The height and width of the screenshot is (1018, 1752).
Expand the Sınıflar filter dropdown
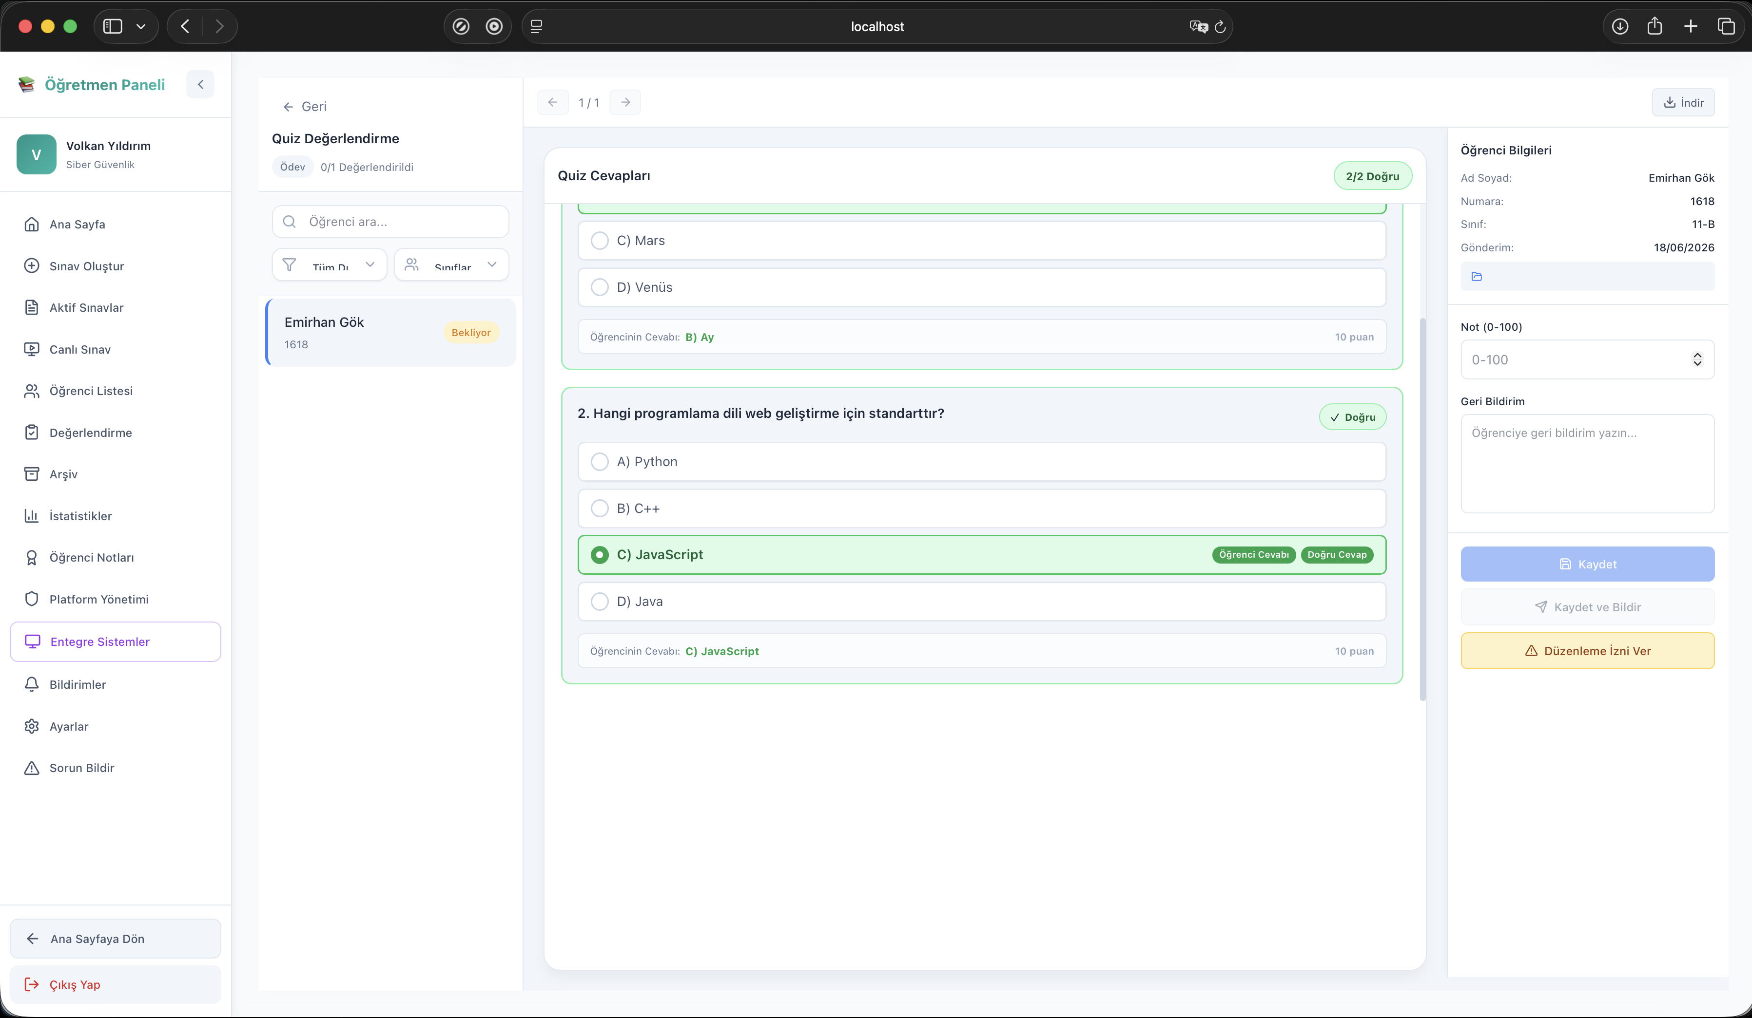[x=451, y=265]
